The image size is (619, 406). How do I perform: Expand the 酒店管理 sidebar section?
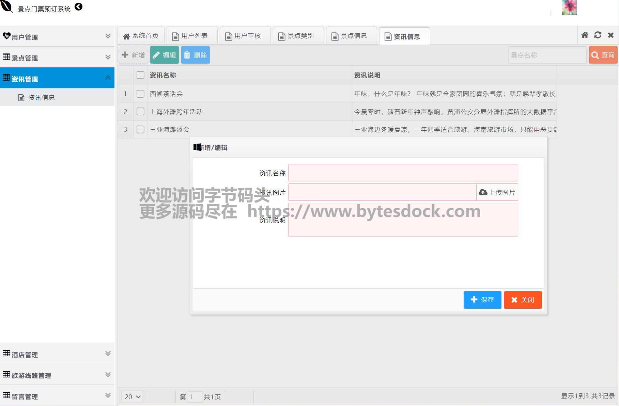(57, 354)
